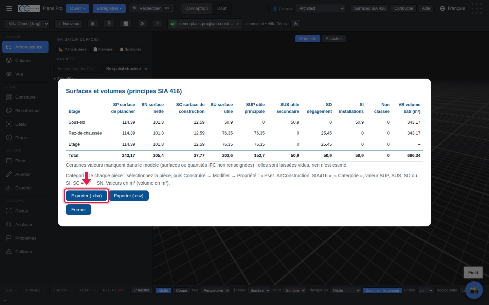The height and width of the screenshot is (305, 489).
Task: Click the question mark help icon
Action: point(157,24)
